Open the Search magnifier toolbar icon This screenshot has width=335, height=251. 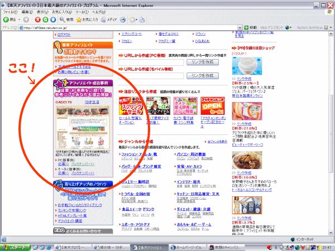click(62, 20)
